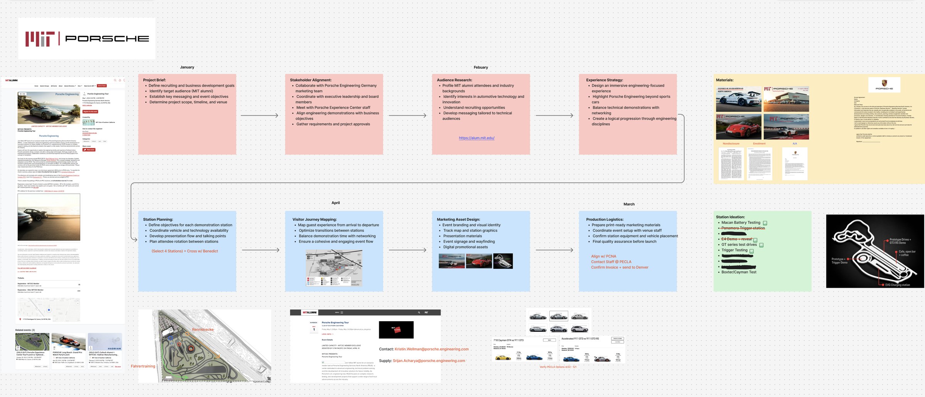Open Alumni Directory dropdown in MIT Alumni nav

click(x=70, y=86)
